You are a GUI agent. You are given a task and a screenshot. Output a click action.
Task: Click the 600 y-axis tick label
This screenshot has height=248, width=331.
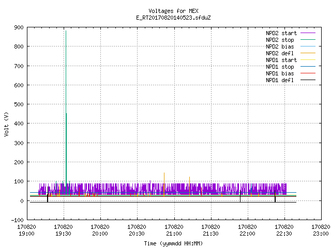coord(19,85)
